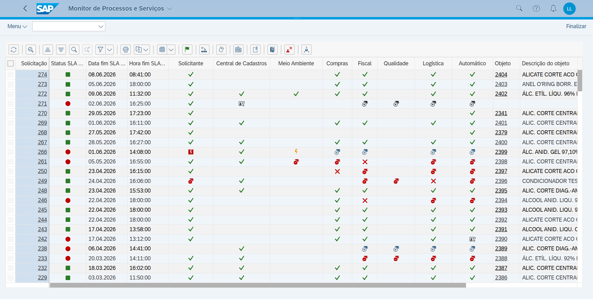
Task: Click the Finalizar button
Action: 576,26
